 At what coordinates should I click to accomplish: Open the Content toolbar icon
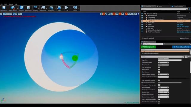point(21,8)
